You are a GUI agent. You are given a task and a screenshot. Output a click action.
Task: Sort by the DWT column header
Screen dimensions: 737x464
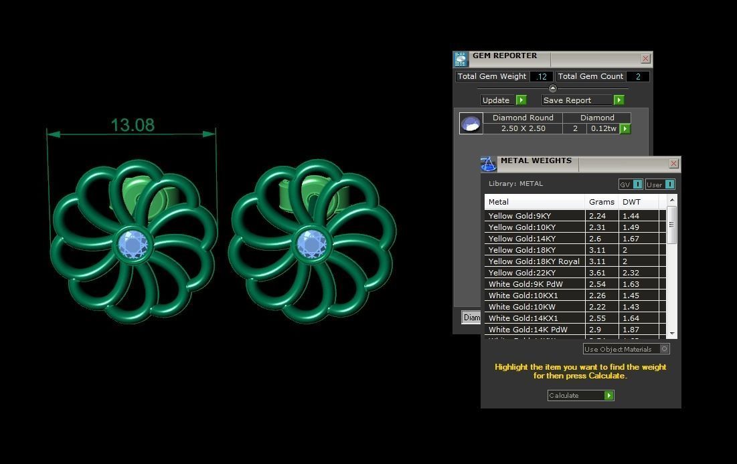click(639, 202)
